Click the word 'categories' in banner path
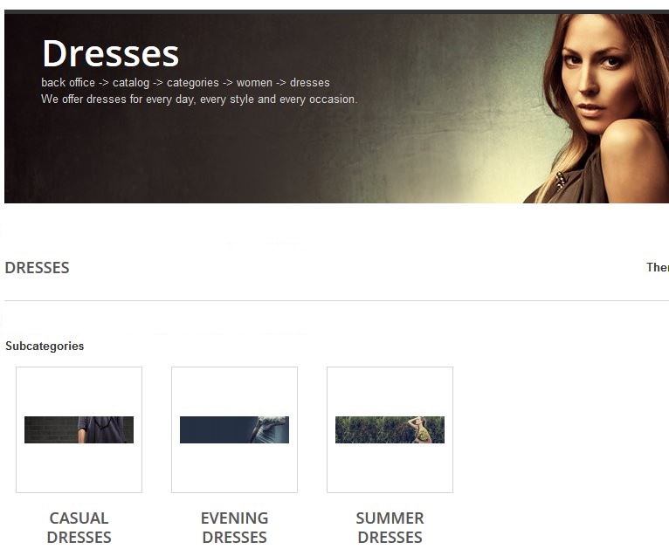 pyautogui.click(x=193, y=83)
